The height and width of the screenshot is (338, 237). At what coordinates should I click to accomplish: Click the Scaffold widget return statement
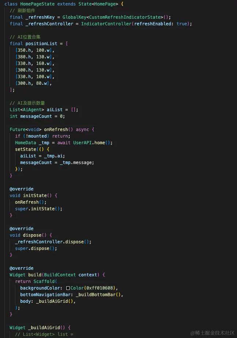pyautogui.click(x=36, y=281)
